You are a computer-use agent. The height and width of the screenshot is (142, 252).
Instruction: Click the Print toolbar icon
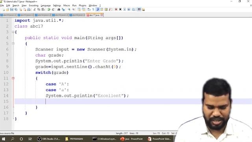(x=29, y=9)
